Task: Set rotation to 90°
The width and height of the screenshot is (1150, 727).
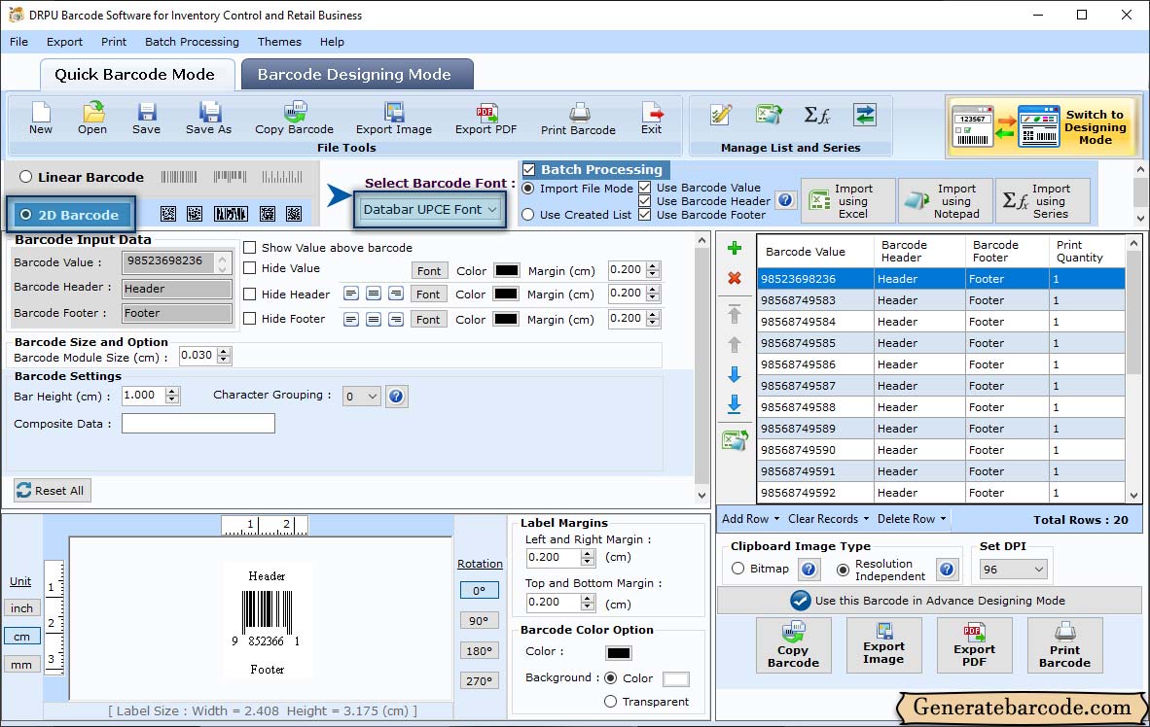Action: [x=479, y=621]
